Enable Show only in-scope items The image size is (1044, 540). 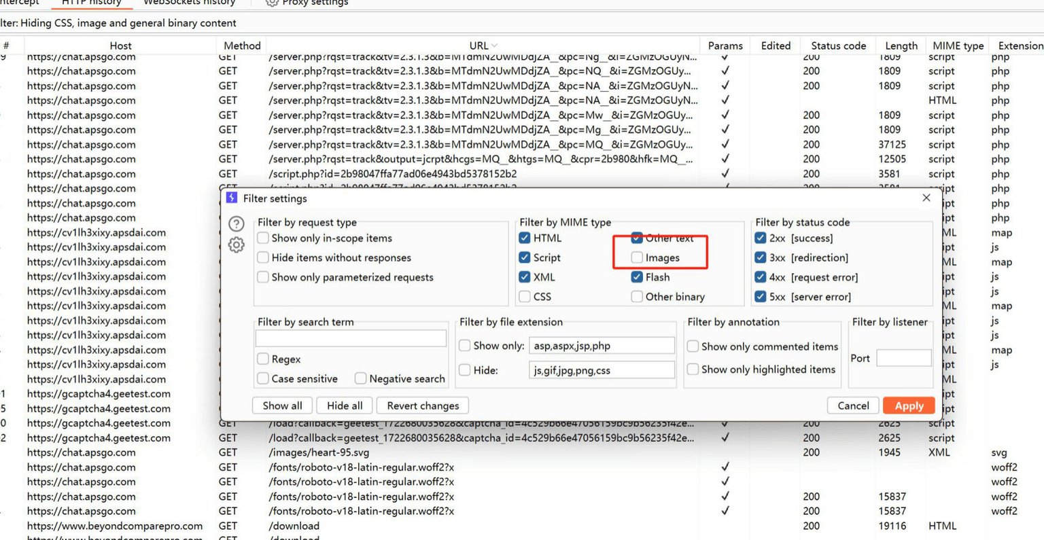point(263,238)
